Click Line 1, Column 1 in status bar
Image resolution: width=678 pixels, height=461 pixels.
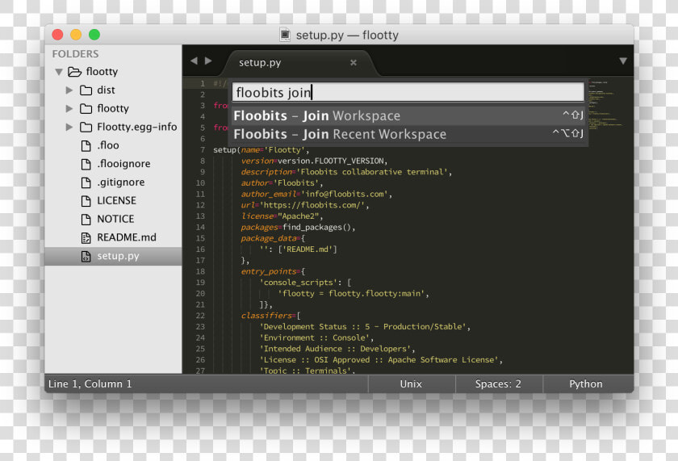(x=90, y=384)
